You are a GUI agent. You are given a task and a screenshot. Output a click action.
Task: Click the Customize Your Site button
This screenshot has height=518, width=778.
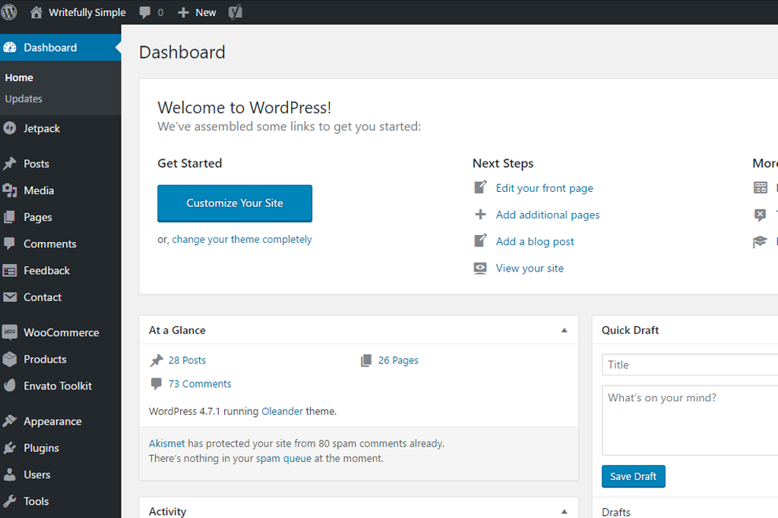tap(234, 203)
